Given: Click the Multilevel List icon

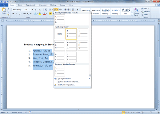Looking at the screenshot, I should pyautogui.click(x=60, y=9).
